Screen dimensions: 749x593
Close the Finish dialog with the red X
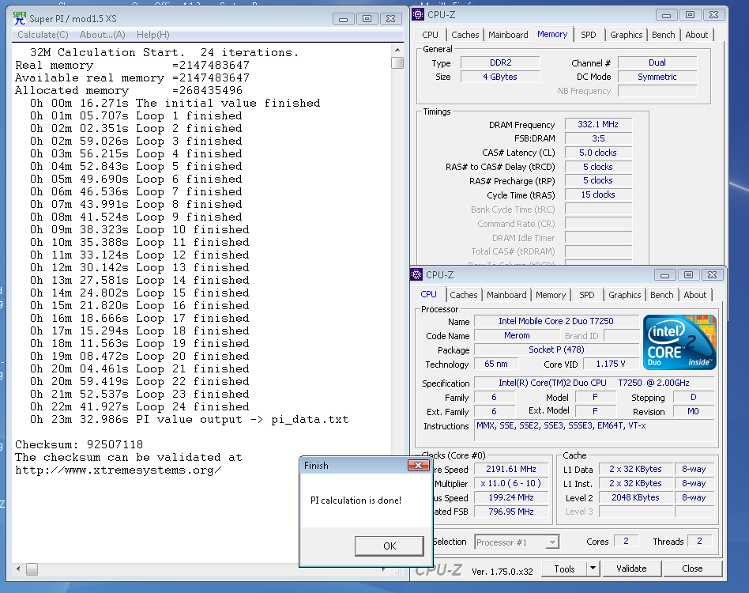pos(419,465)
